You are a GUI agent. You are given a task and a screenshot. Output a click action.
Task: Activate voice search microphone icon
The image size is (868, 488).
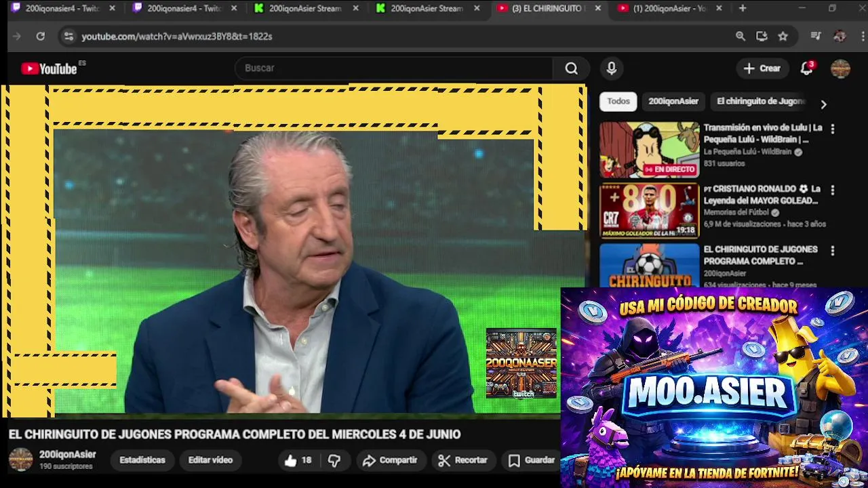point(611,68)
